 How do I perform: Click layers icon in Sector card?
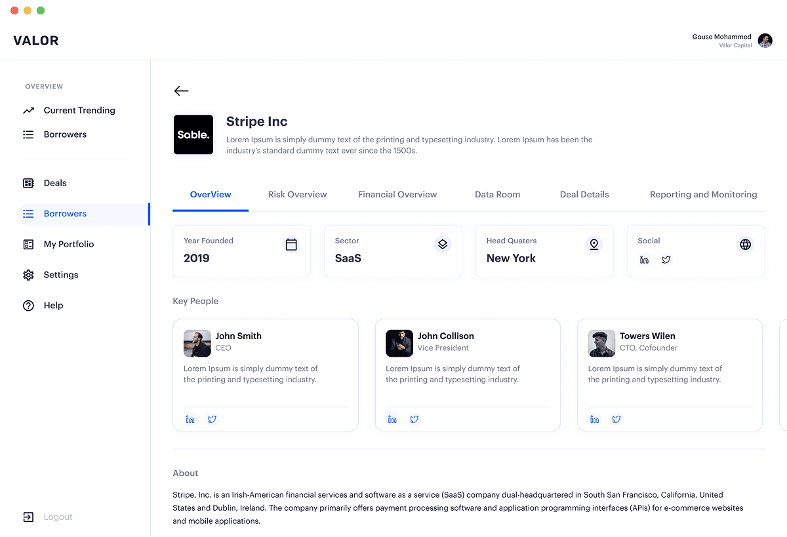443,245
